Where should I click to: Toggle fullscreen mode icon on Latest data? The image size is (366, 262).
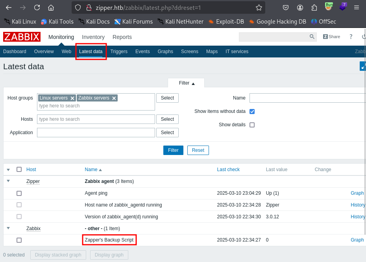coord(363,66)
